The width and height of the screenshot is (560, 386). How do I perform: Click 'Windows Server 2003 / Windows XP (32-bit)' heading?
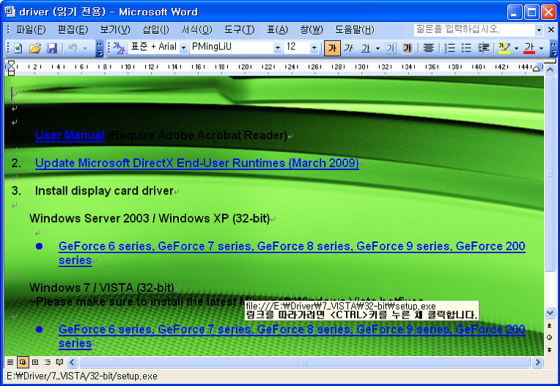(150, 219)
